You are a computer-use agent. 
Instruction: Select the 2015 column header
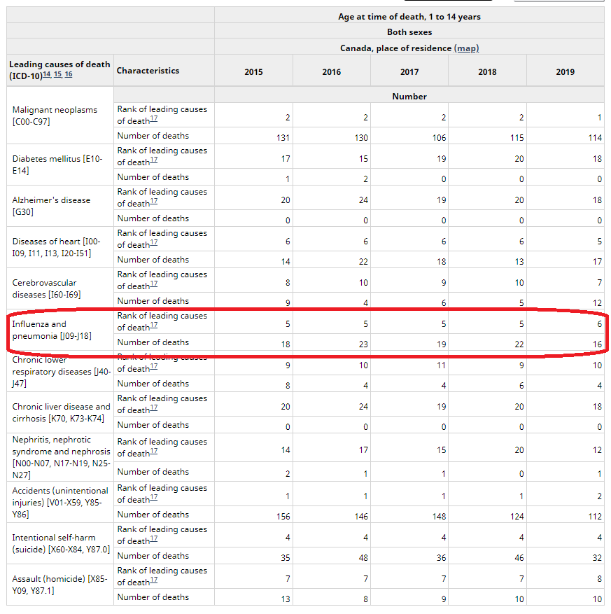253,72
